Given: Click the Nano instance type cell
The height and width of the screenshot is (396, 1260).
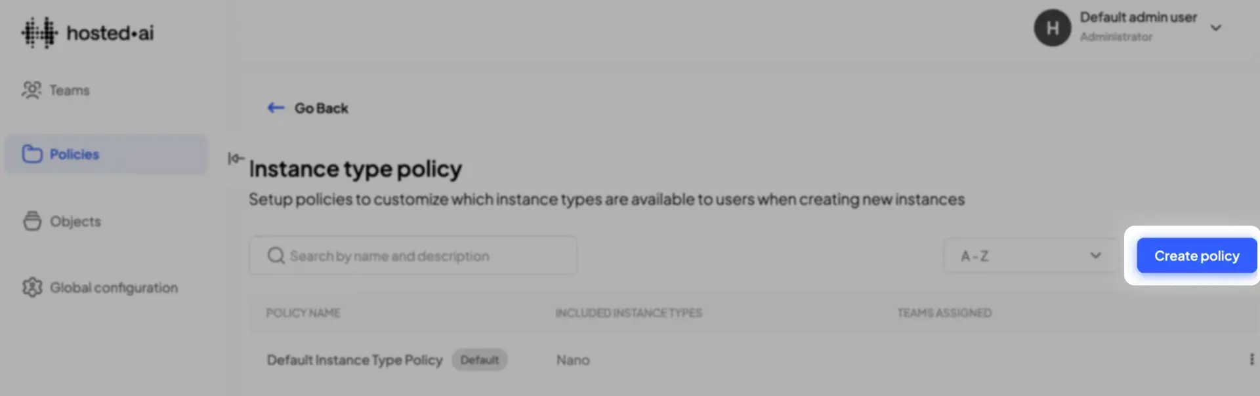Looking at the screenshot, I should 573,360.
